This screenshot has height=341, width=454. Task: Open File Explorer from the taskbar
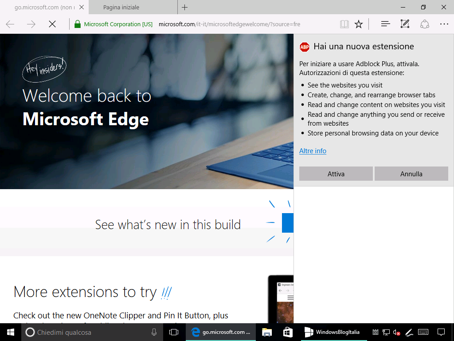coord(266,332)
